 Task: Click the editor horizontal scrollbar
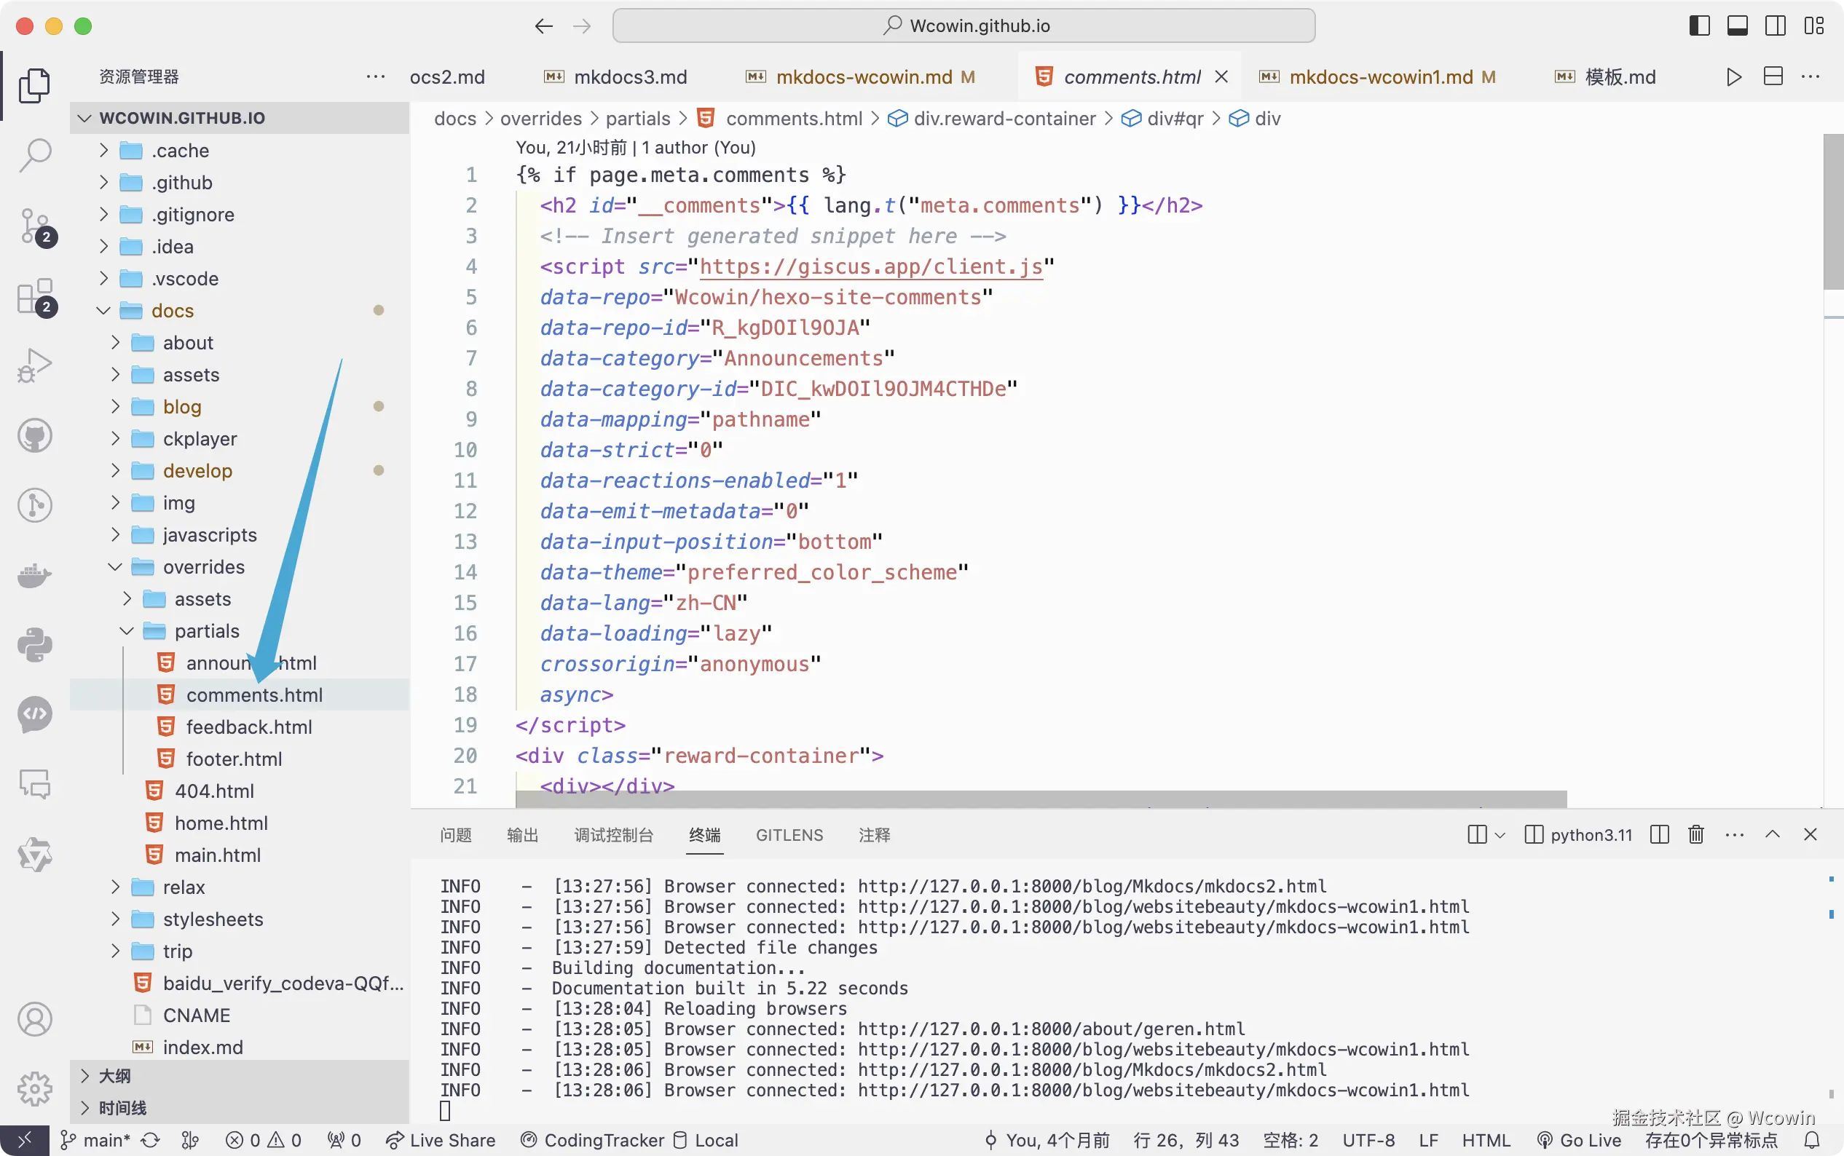tap(1040, 799)
